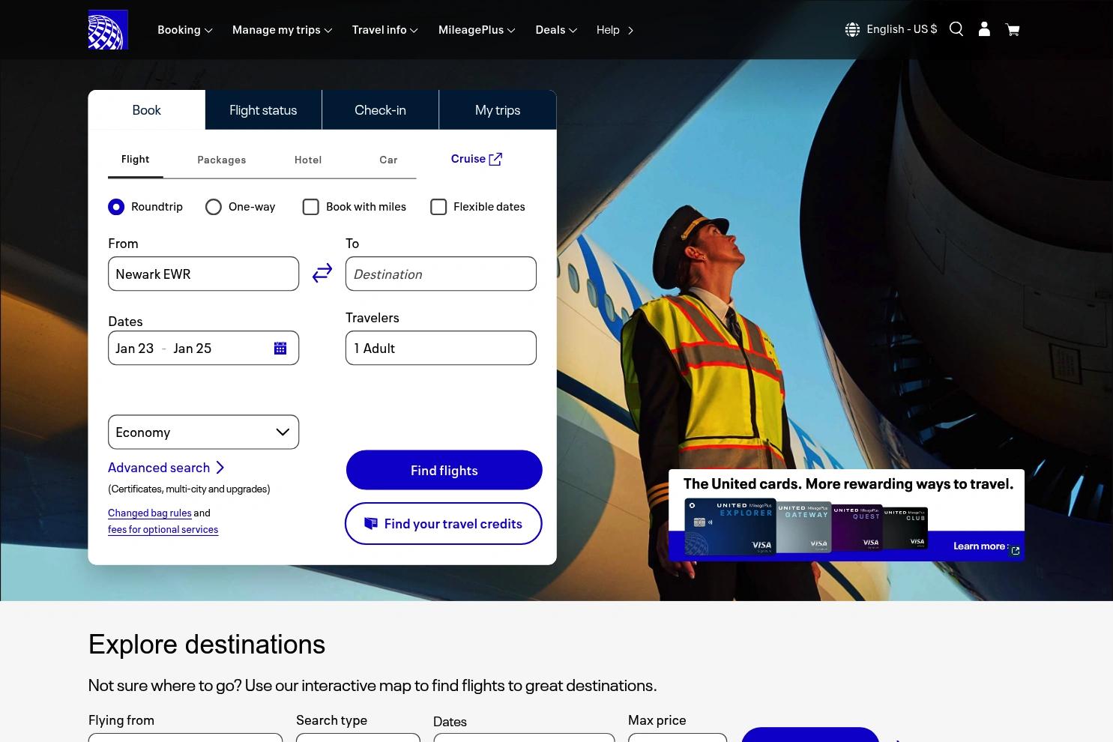Expand the MileagePlus menu
This screenshot has width=1113, height=742.
pyautogui.click(x=477, y=30)
